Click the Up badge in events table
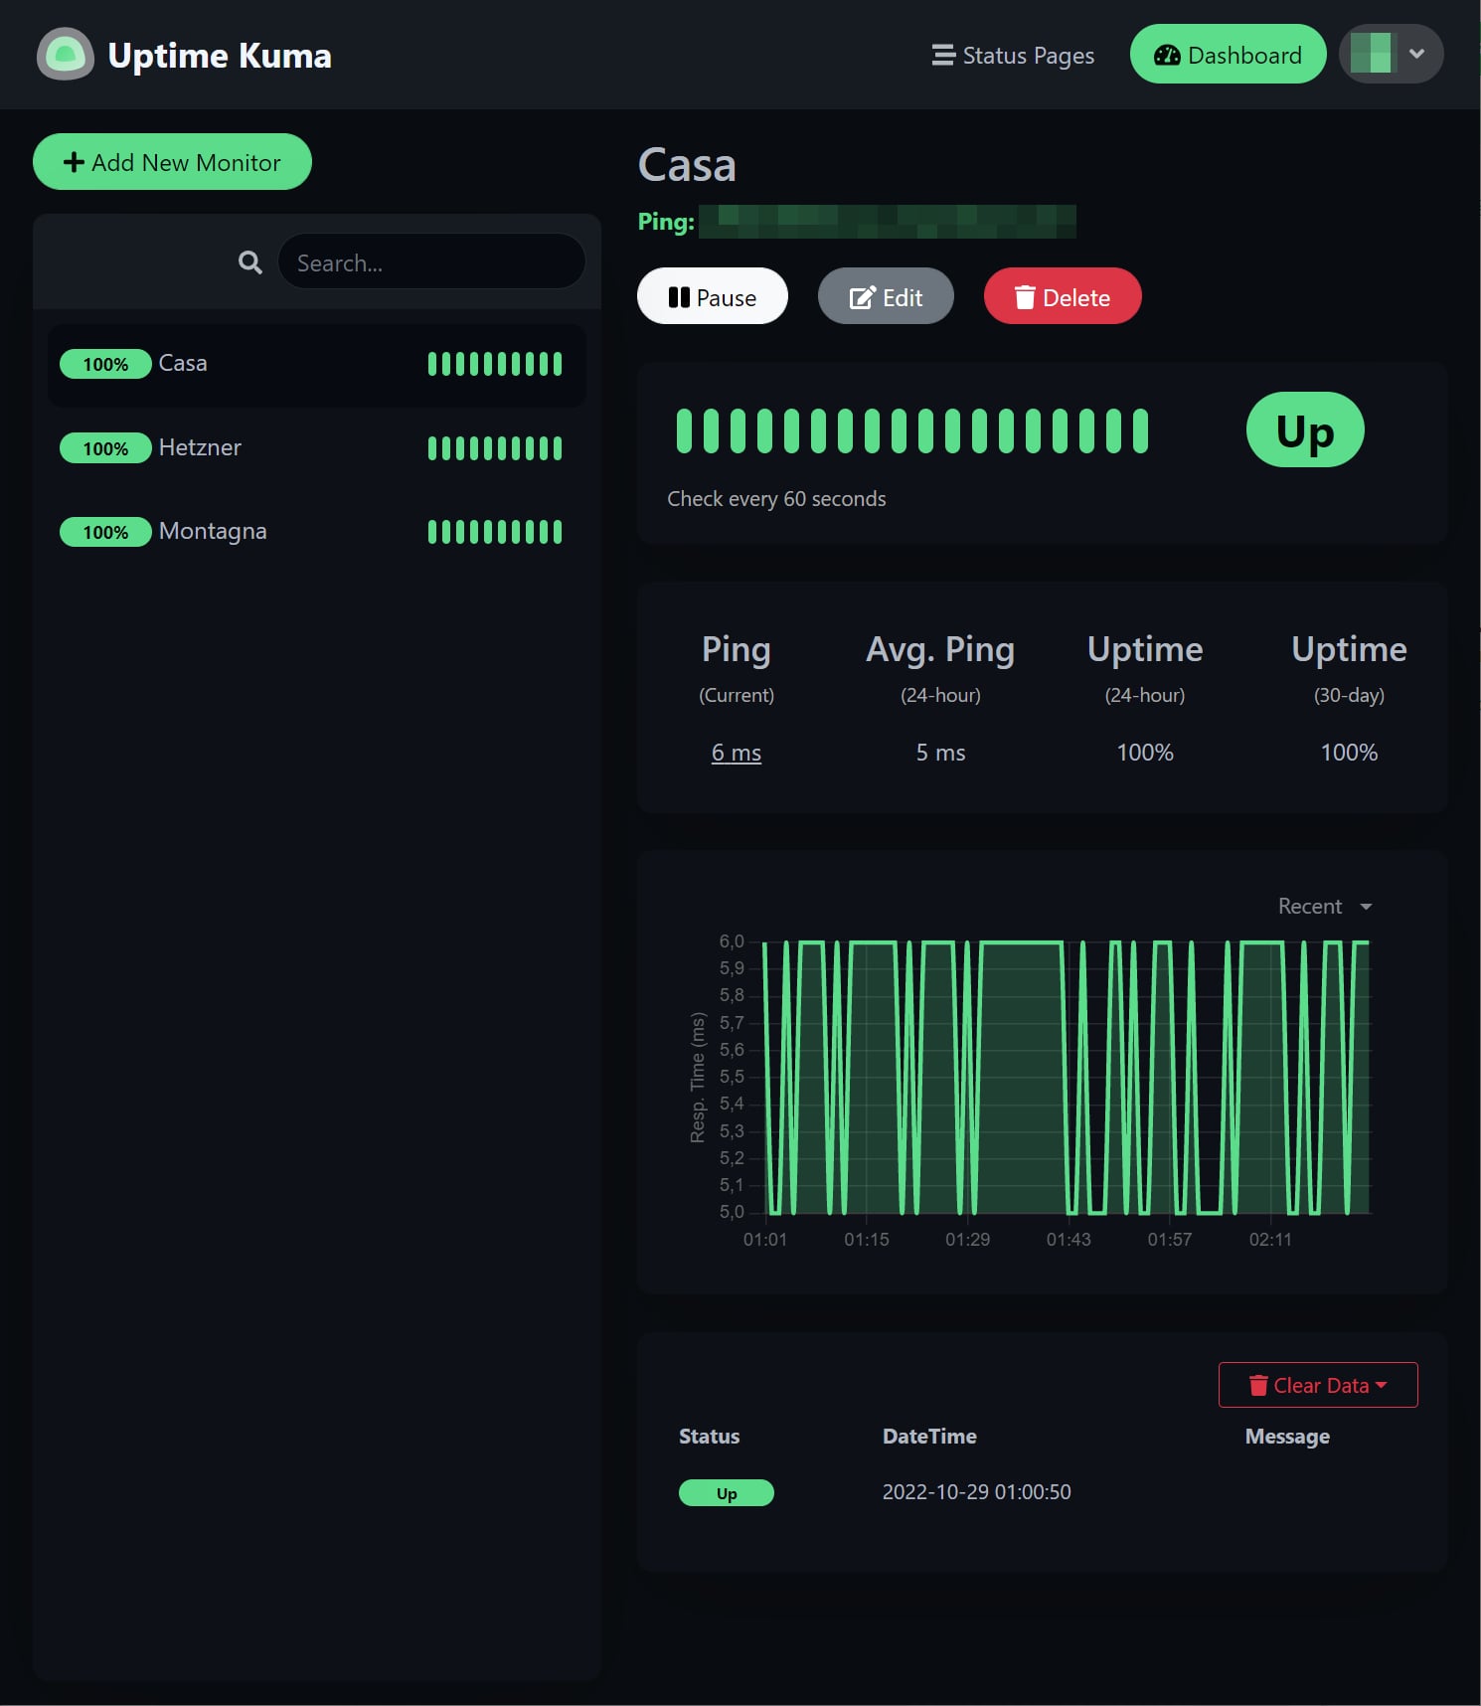Screen dimensions: 1481x1706 click(x=727, y=1493)
